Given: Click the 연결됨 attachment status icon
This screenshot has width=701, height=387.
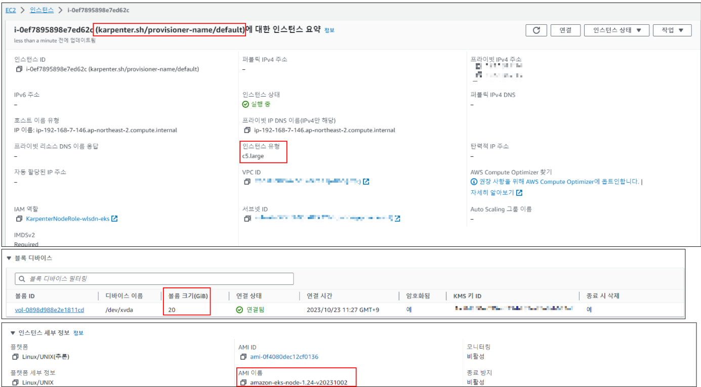Looking at the screenshot, I should click(x=239, y=310).
